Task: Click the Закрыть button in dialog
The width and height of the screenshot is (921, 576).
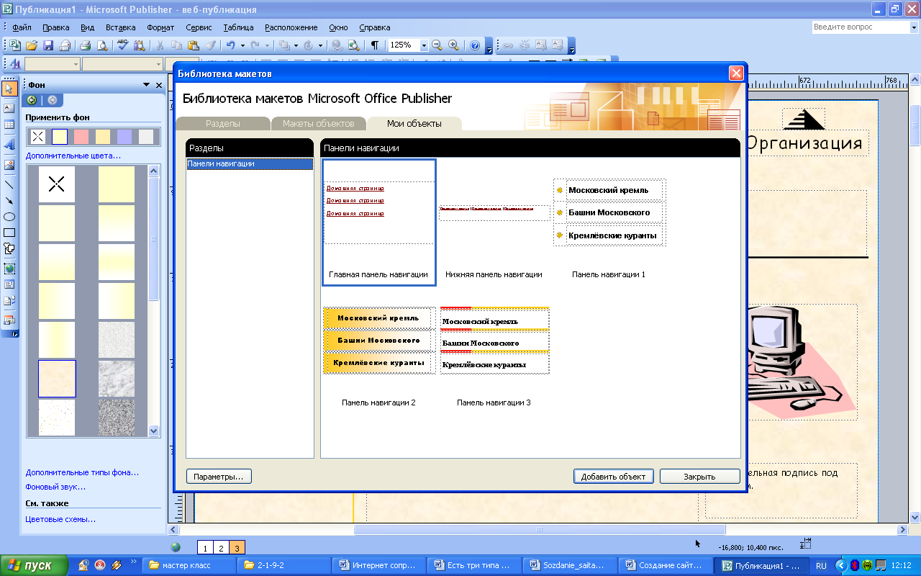Action: [x=699, y=477]
